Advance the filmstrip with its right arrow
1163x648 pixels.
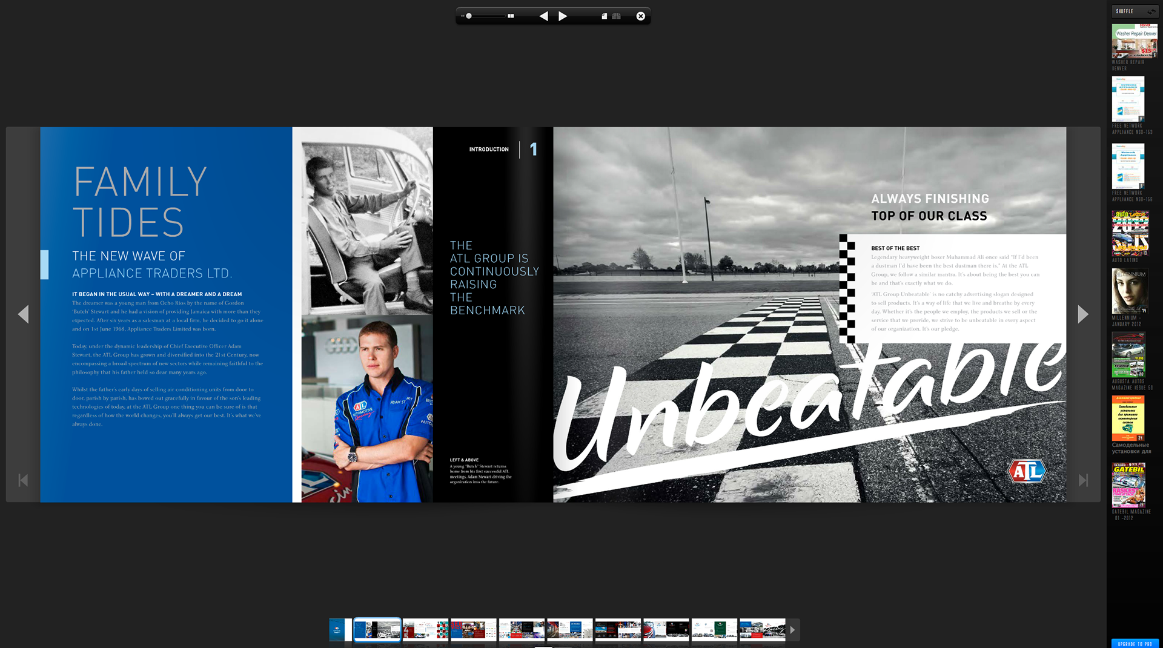click(x=792, y=630)
